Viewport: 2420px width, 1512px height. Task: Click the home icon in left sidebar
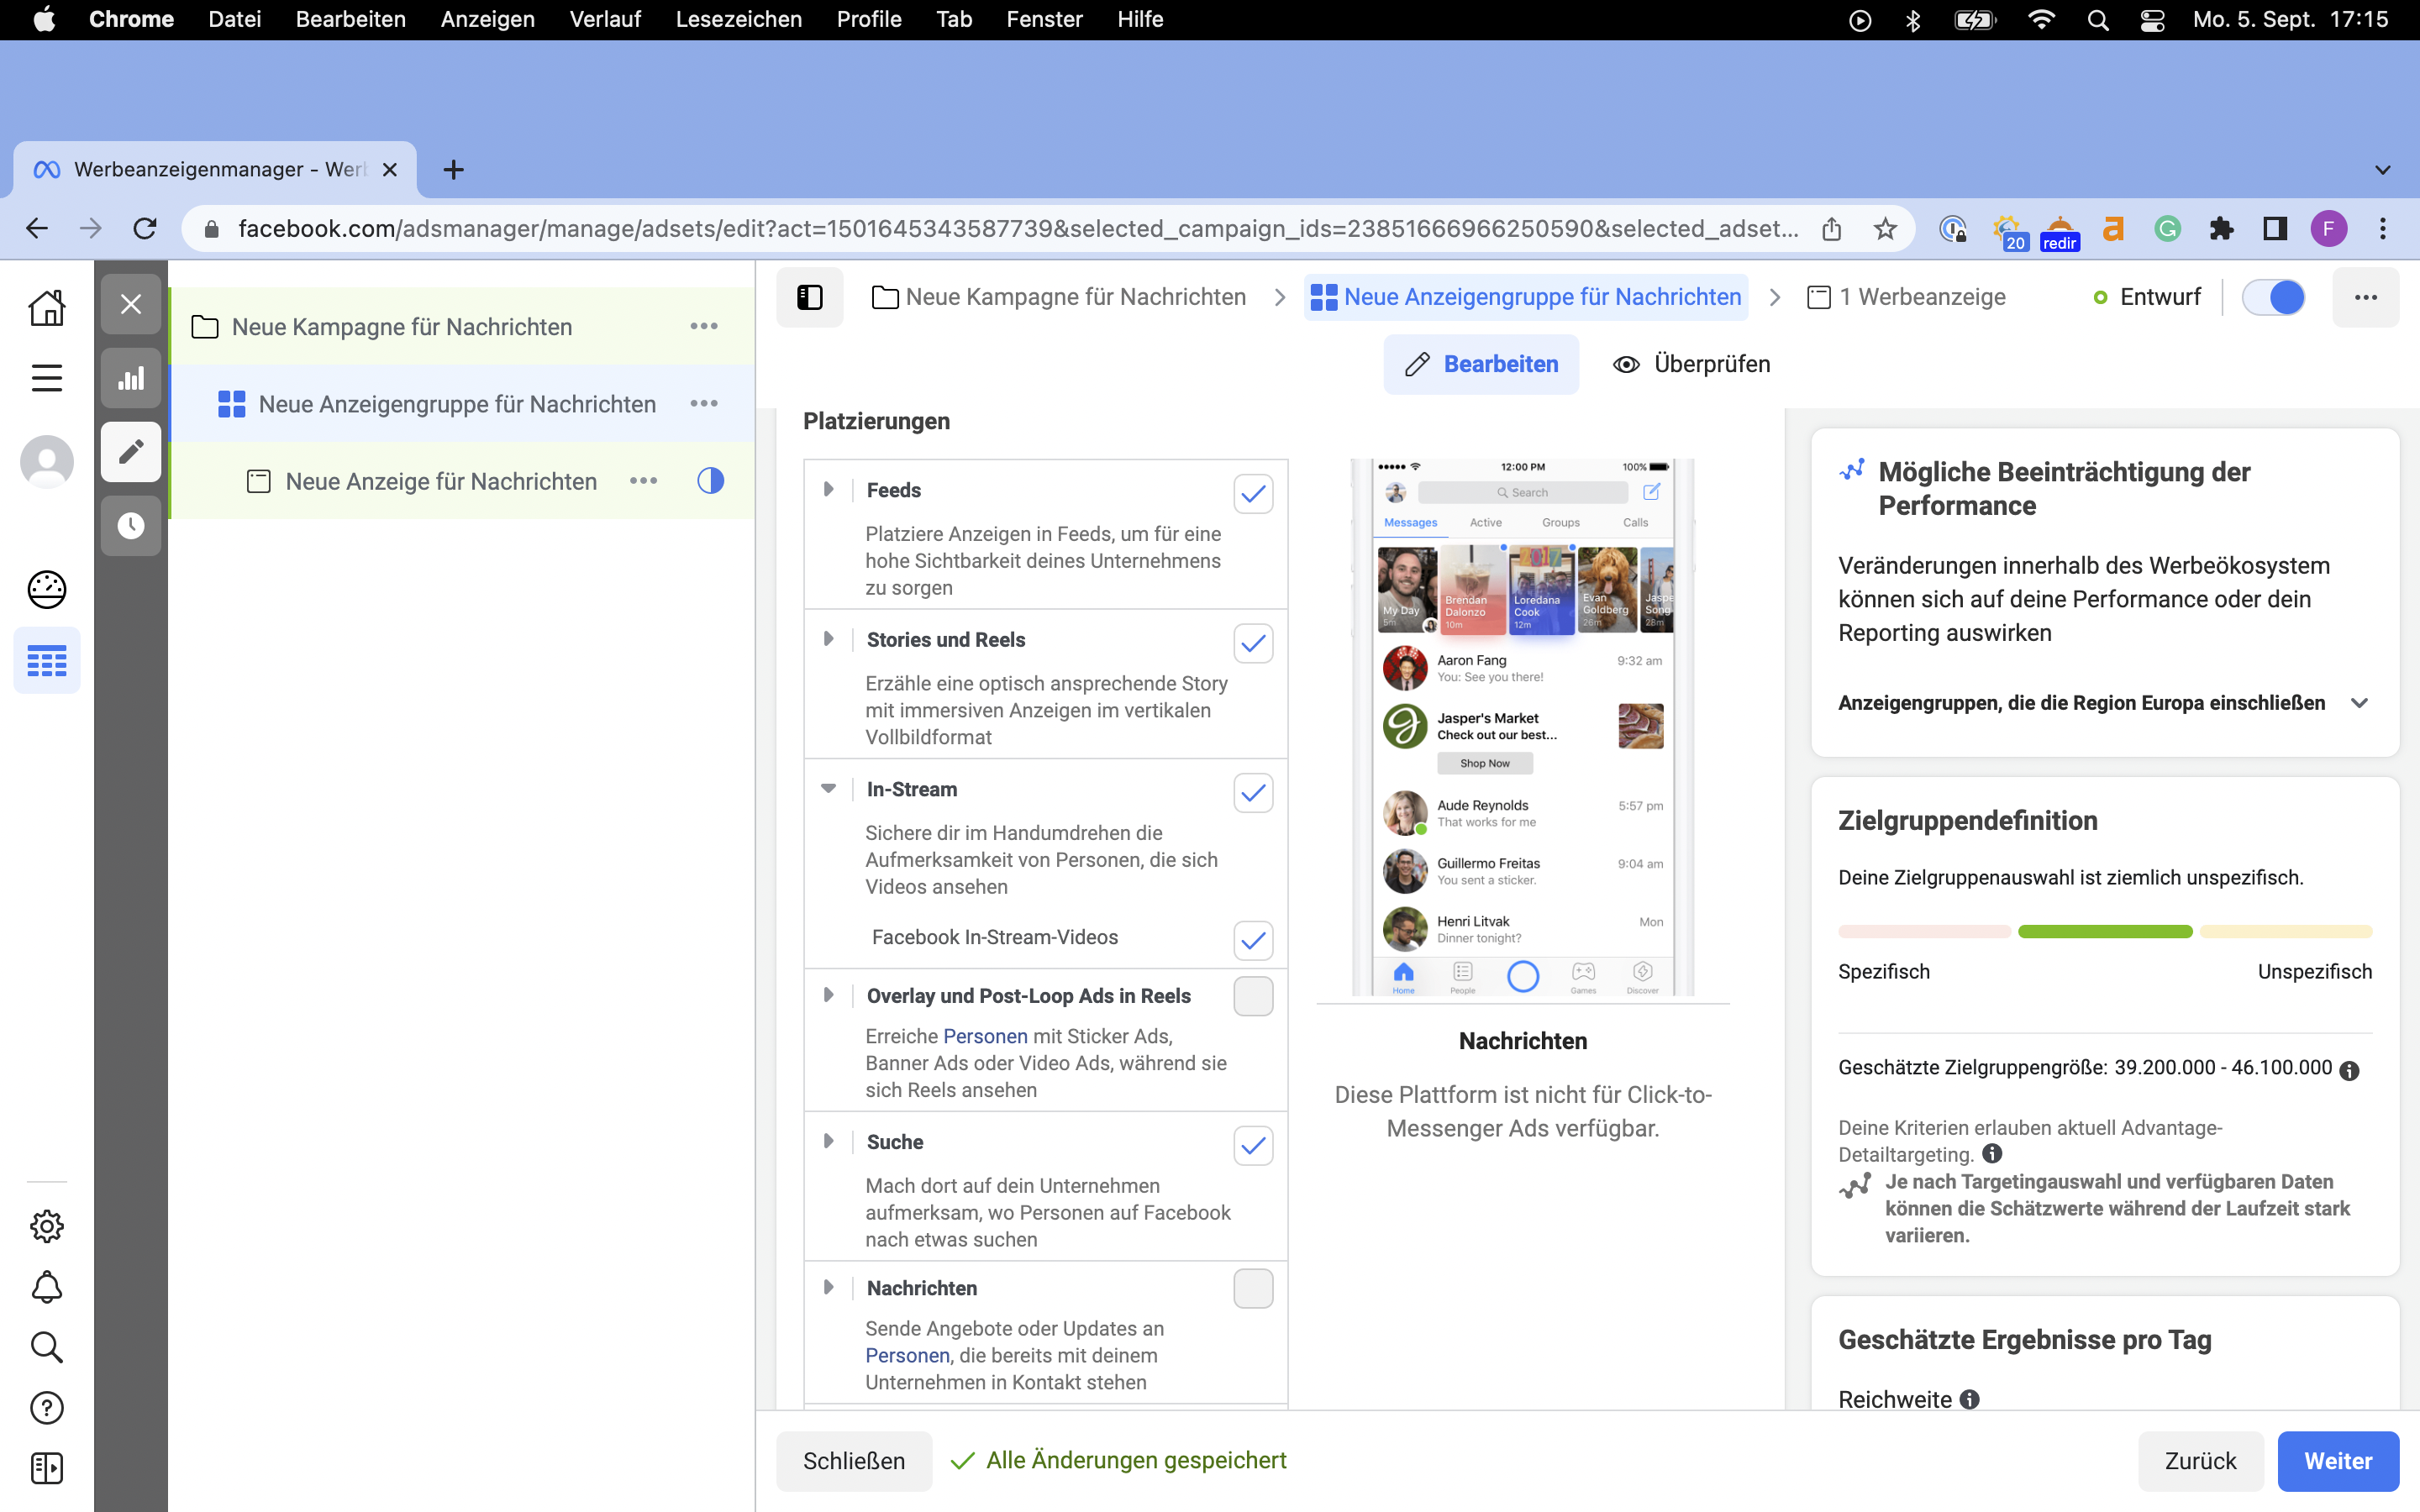pos(47,308)
